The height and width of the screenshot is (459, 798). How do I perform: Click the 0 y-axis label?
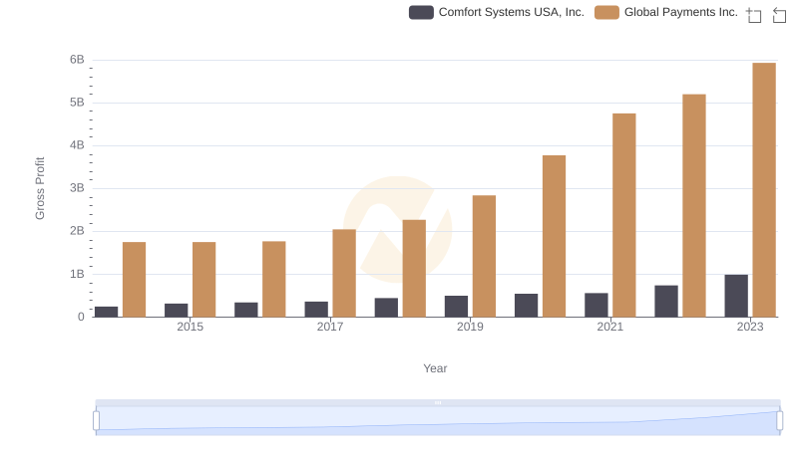81,317
